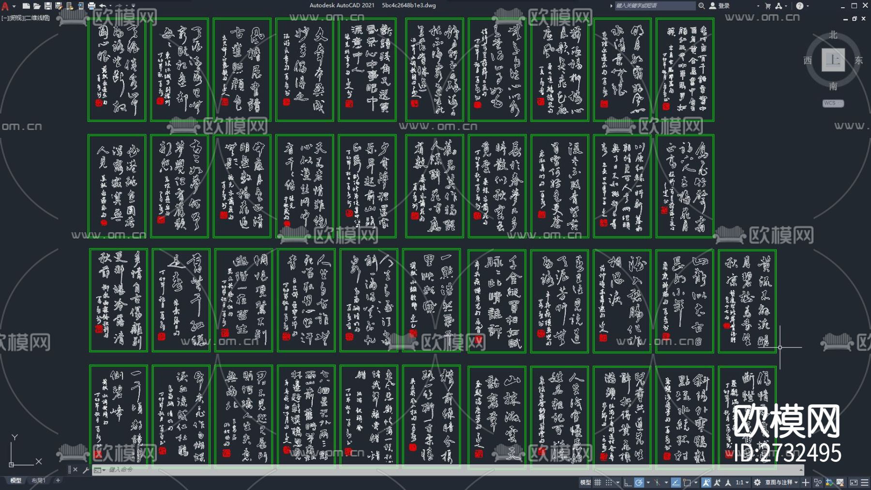
Task: Click the New drawing icon
Action: (x=26, y=6)
